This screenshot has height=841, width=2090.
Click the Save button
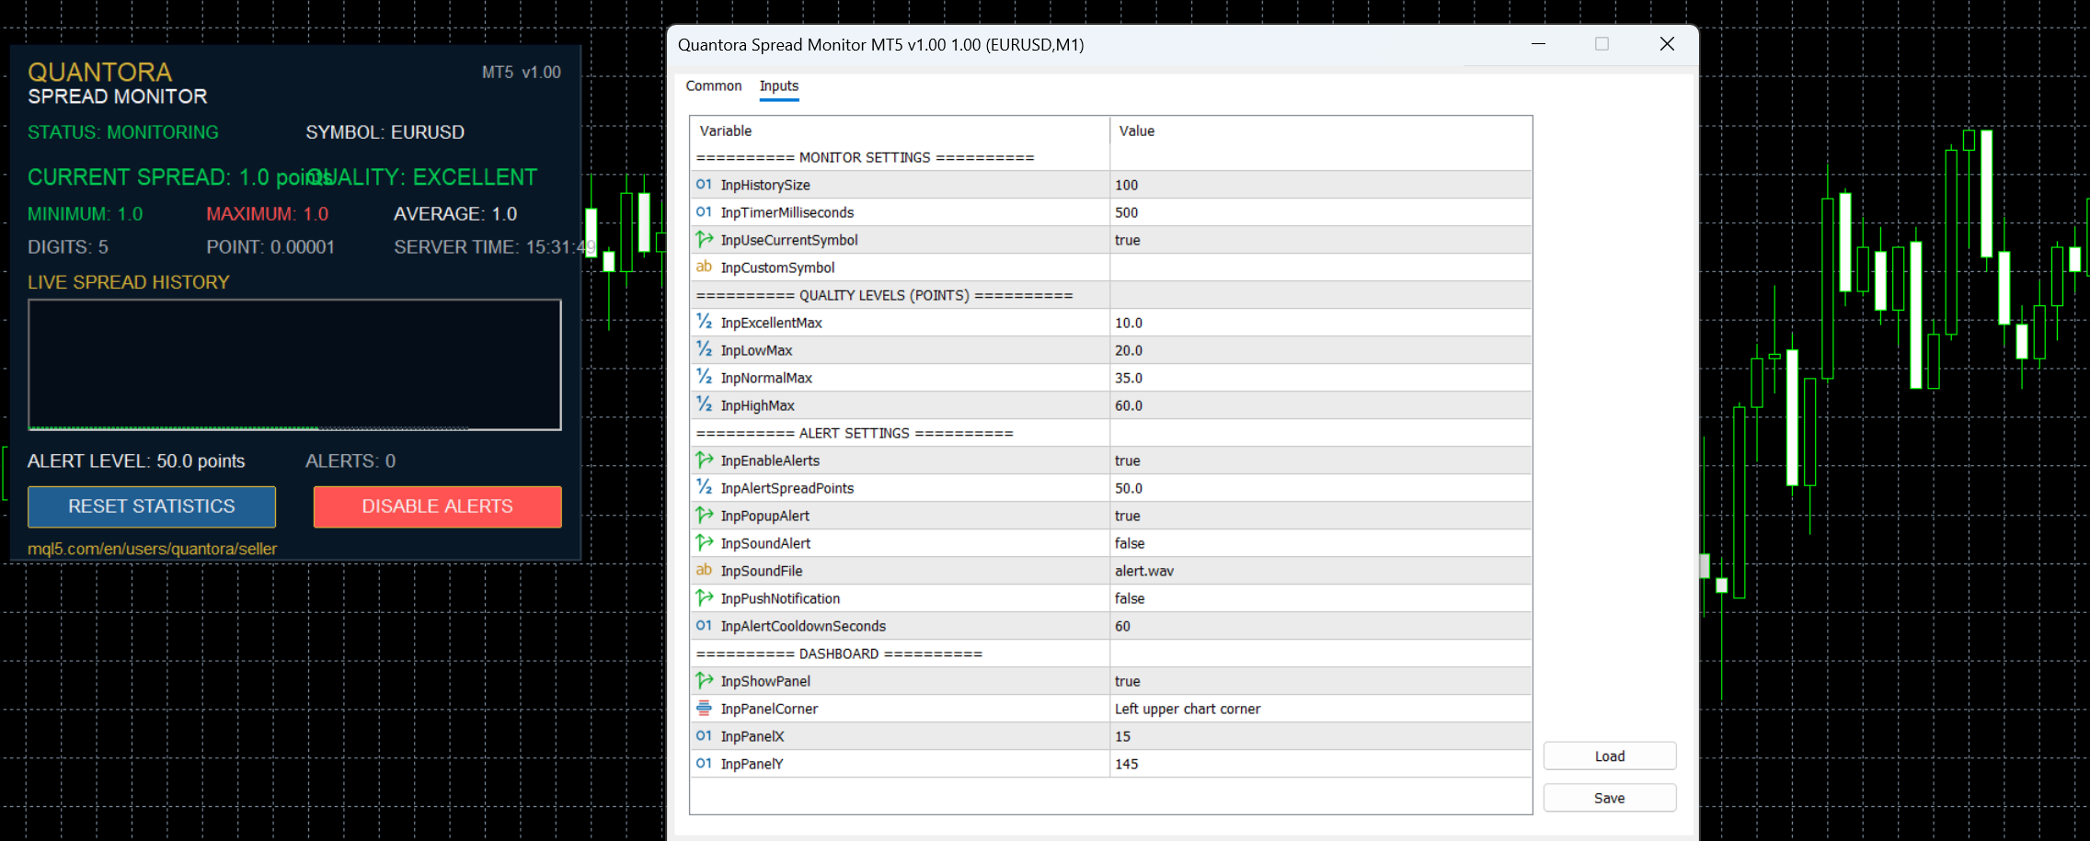click(x=1610, y=798)
